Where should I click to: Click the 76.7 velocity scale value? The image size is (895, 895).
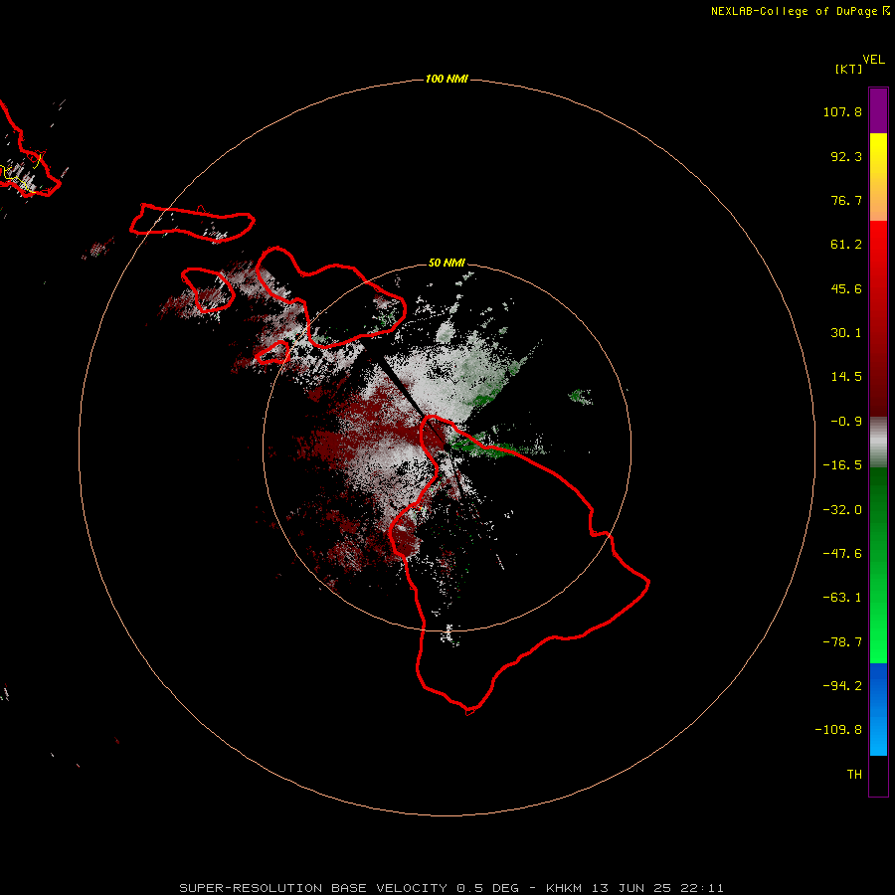point(846,200)
